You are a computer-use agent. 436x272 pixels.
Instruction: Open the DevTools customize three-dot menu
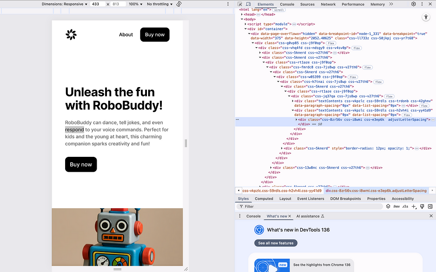pos(422,4)
